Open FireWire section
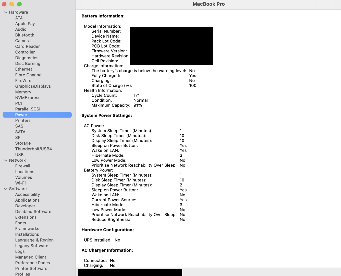341x276 pixels. (23, 80)
